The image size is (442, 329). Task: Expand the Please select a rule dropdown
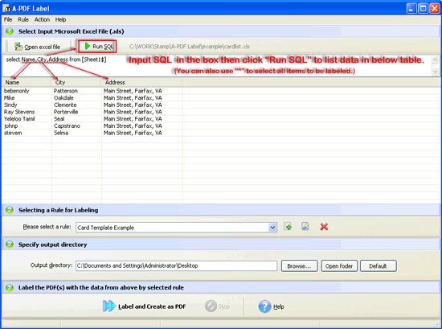[272, 228]
